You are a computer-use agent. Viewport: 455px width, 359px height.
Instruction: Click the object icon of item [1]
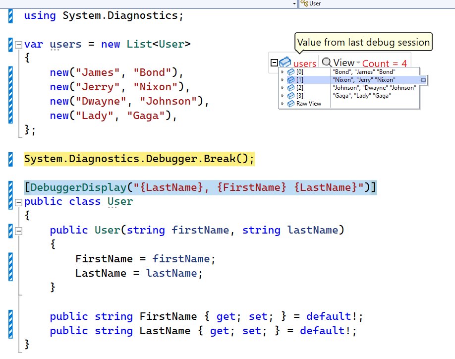point(291,79)
